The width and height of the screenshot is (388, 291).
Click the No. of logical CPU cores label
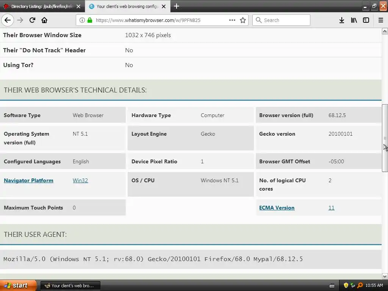282,185
